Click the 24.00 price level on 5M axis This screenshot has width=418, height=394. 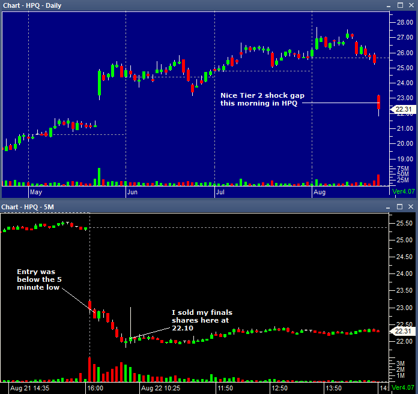tap(404, 273)
